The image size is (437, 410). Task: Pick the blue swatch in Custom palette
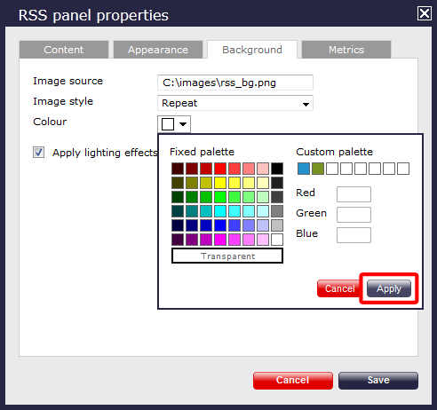coord(304,169)
